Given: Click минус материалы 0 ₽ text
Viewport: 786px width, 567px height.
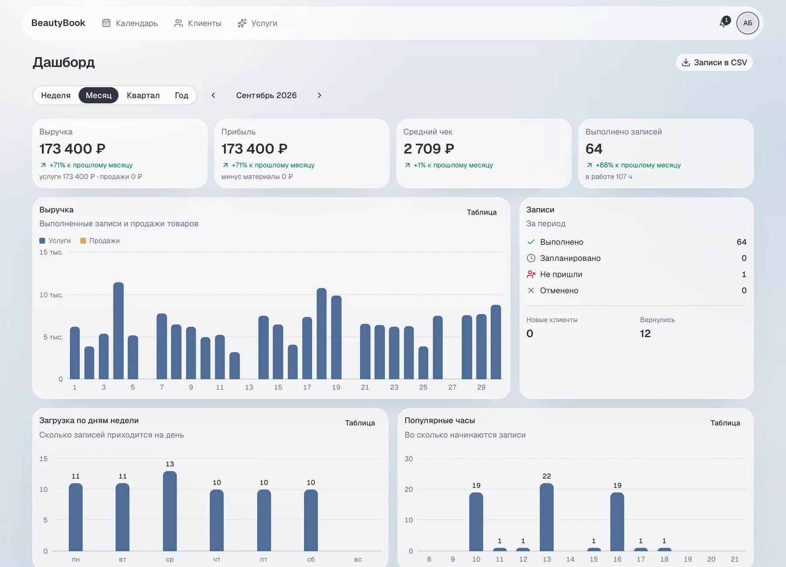Looking at the screenshot, I should [x=257, y=177].
